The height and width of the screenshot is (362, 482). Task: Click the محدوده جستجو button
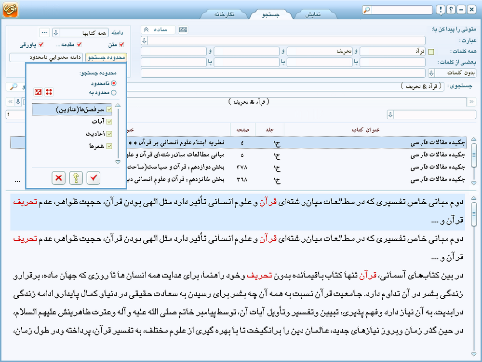(x=106, y=57)
